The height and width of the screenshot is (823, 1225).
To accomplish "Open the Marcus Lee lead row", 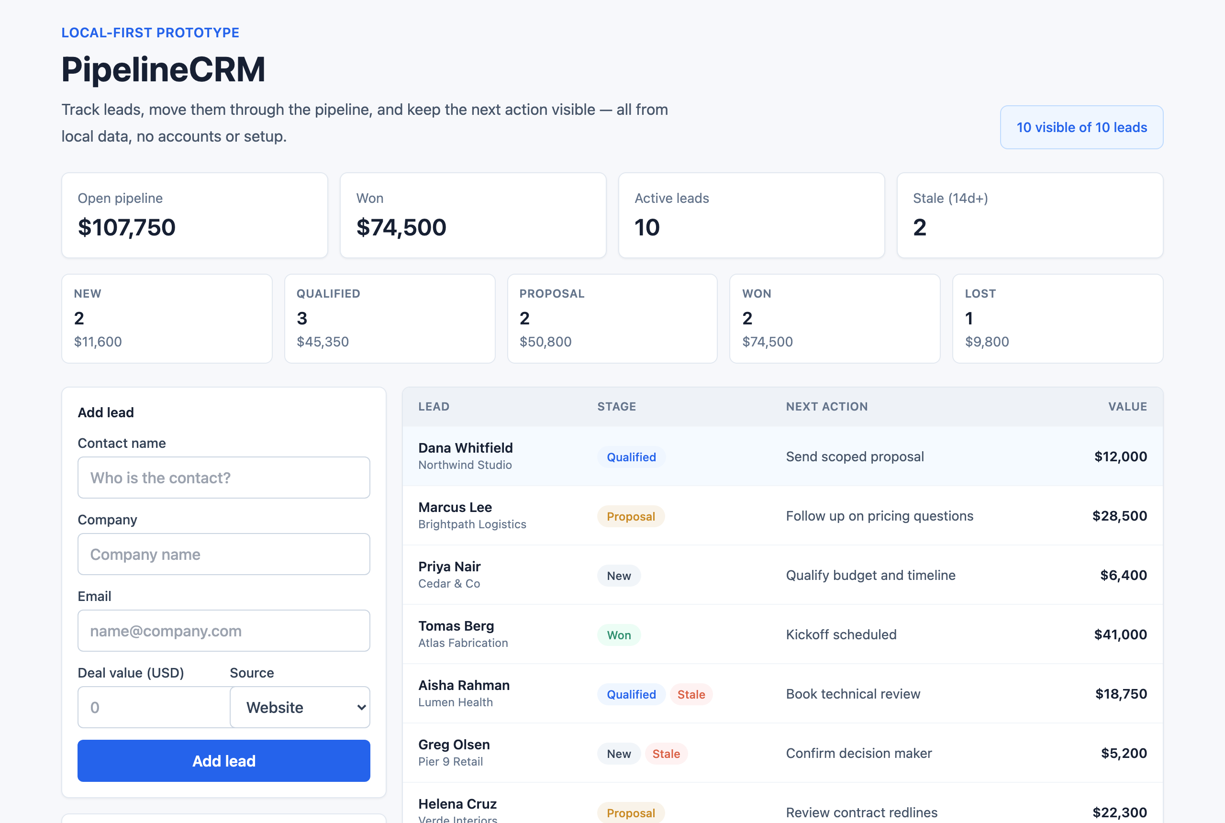I will click(782, 515).
